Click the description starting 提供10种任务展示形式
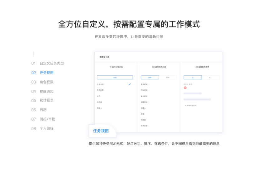The image size is (258, 172). [154, 144]
